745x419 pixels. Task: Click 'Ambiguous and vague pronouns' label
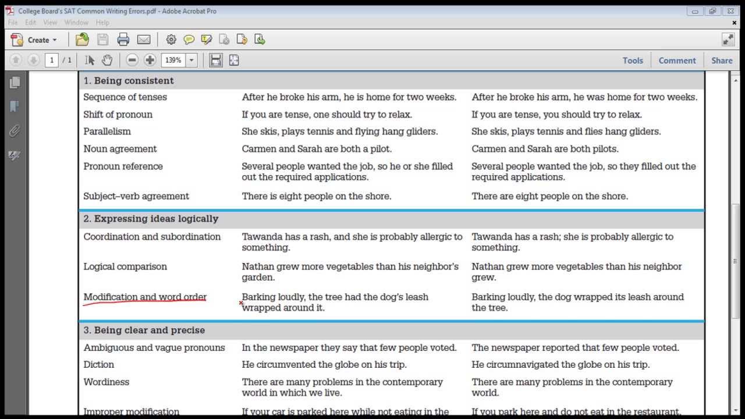(154, 347)
